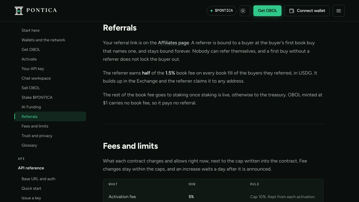Image resolution: width=359 pixels, height=202 pixels.
Task: Click the Pontica temple logo icon
Action: tap(19, 10)
